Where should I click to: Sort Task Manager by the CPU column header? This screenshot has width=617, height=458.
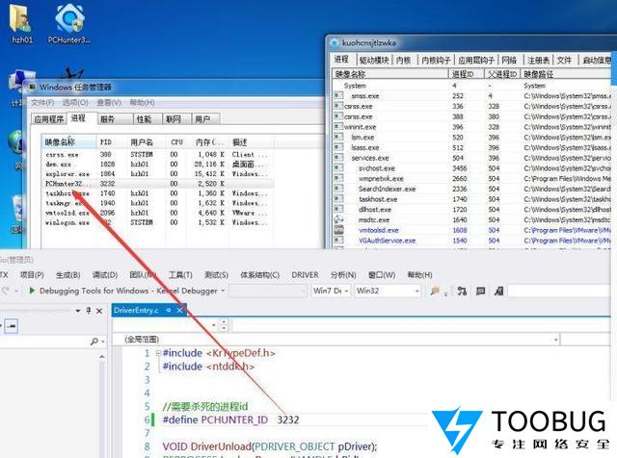(x=176, y=141)
